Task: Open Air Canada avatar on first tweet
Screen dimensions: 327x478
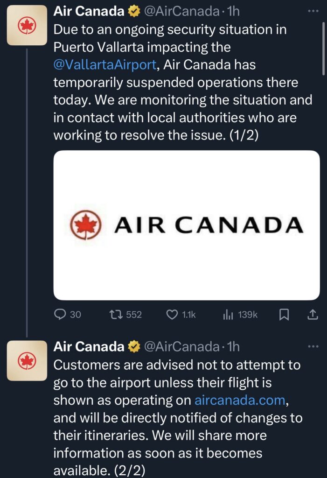Action: [27, 27]
